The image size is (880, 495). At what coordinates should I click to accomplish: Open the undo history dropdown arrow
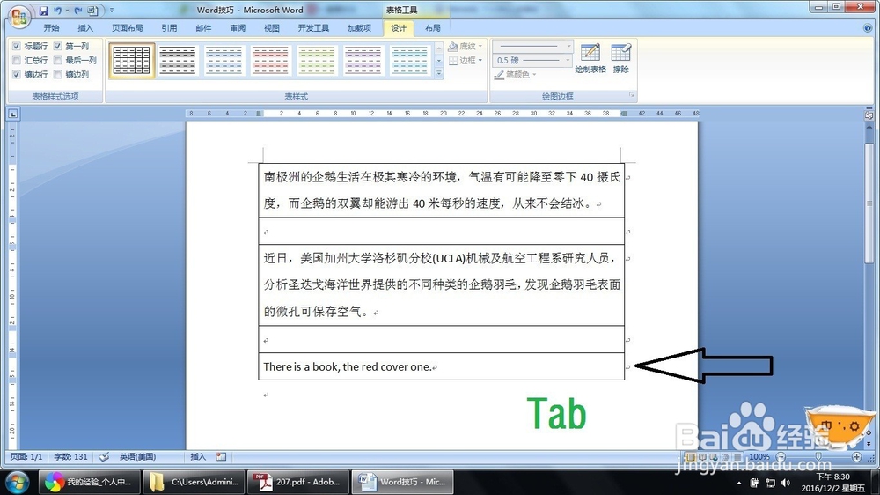click(x=67, y=10)
